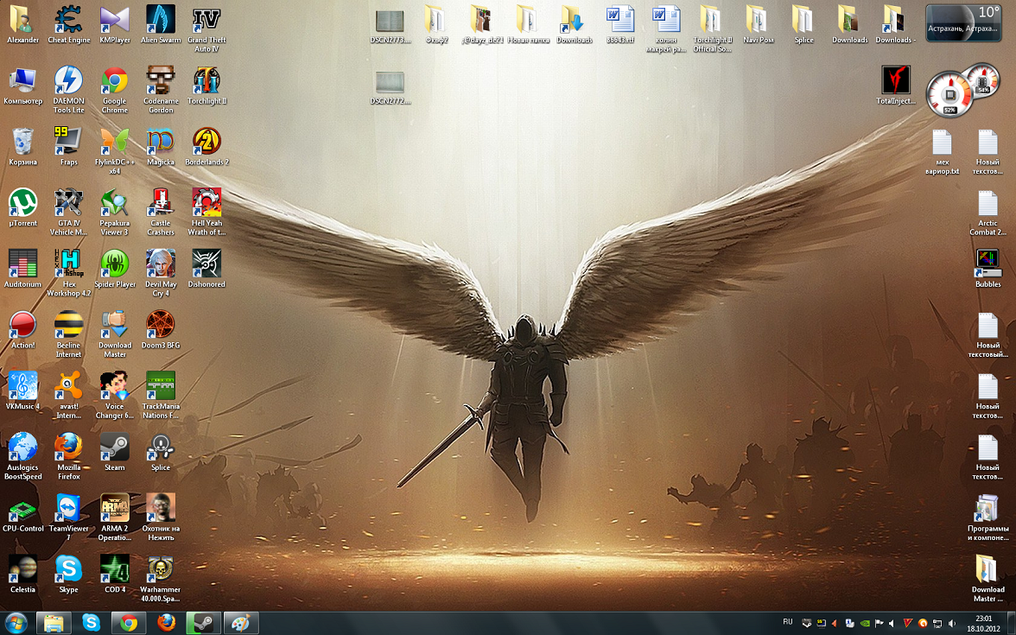Select the µTorrent desktop icon
This screenshot has height=635, width=1016.
22,207
